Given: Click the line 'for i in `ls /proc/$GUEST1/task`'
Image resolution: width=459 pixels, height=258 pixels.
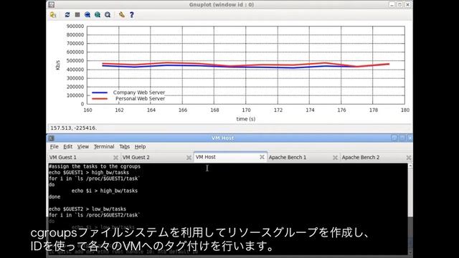Looking at the screenshot, I should click(94, 178).
